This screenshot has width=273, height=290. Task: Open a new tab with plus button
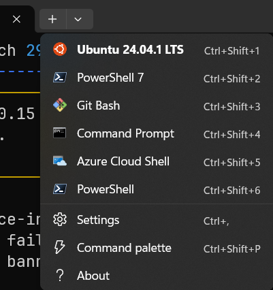click(x=52, y=19)
